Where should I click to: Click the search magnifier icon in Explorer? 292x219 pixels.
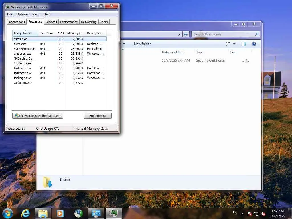coord(257,34)
